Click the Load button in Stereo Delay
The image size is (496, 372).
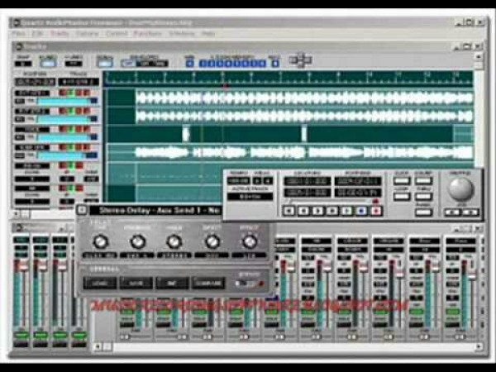[100, 283]
